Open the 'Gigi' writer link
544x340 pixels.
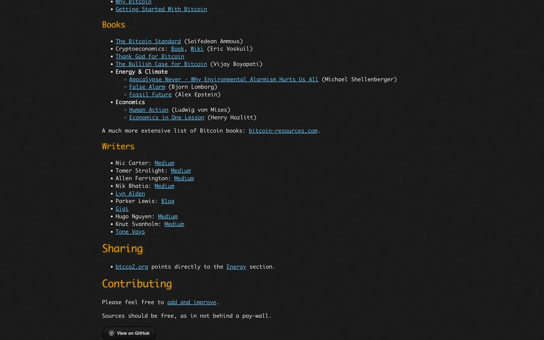(122, 209)
